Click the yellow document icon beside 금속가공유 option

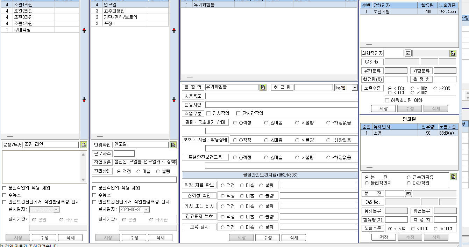click(453, 177)
